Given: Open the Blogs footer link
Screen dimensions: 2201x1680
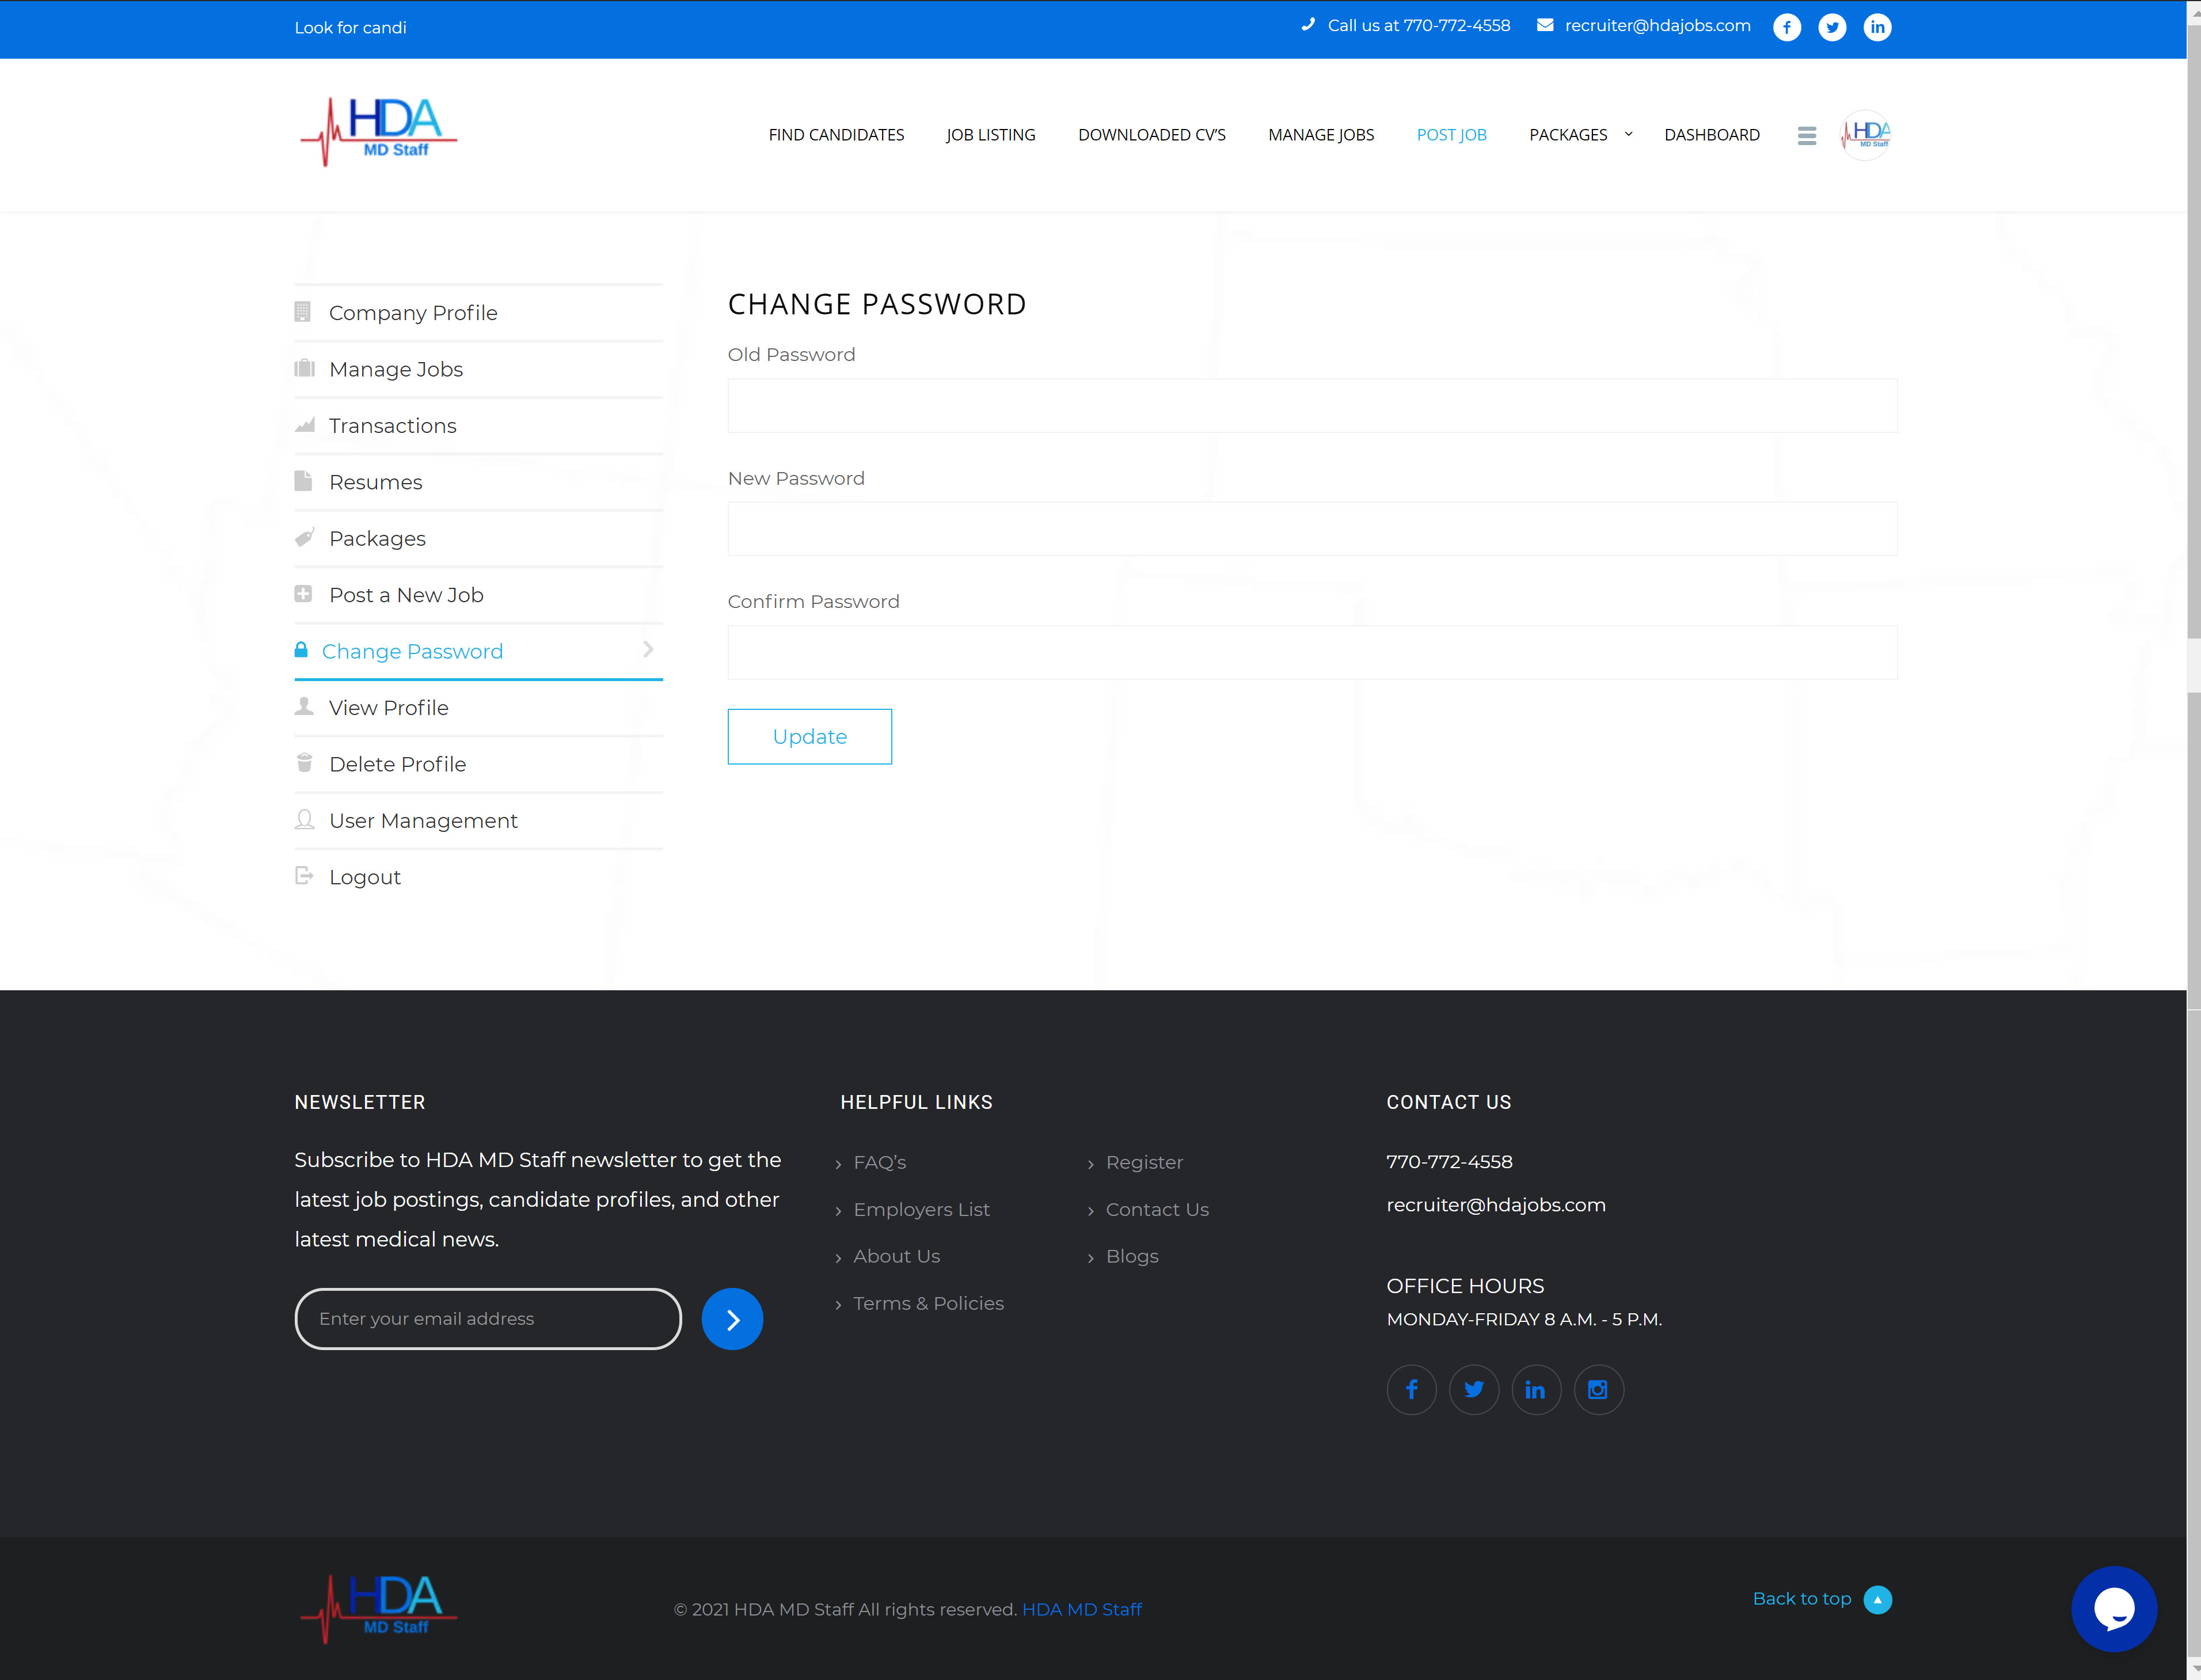Looking at the screenshot, I should 1132,1256.
